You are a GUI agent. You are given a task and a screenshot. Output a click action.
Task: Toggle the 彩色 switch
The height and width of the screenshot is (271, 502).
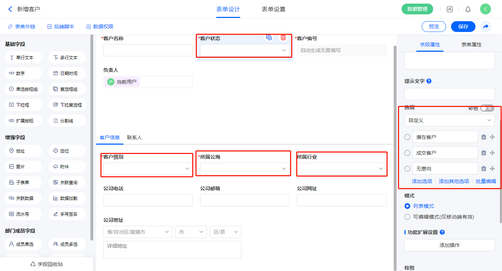pyautogui.click(x=487, y=108)
